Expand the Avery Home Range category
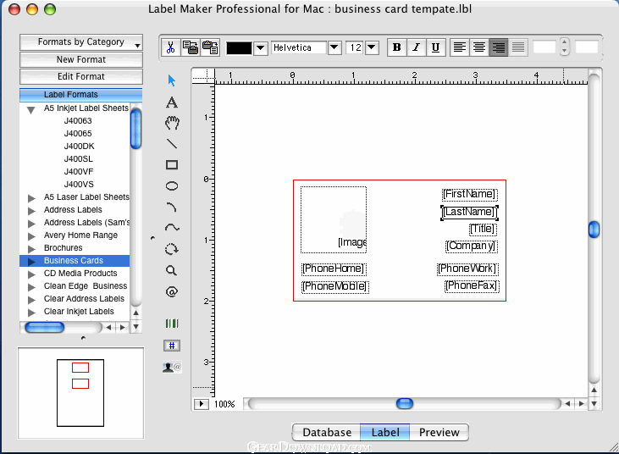 (31, 236)
